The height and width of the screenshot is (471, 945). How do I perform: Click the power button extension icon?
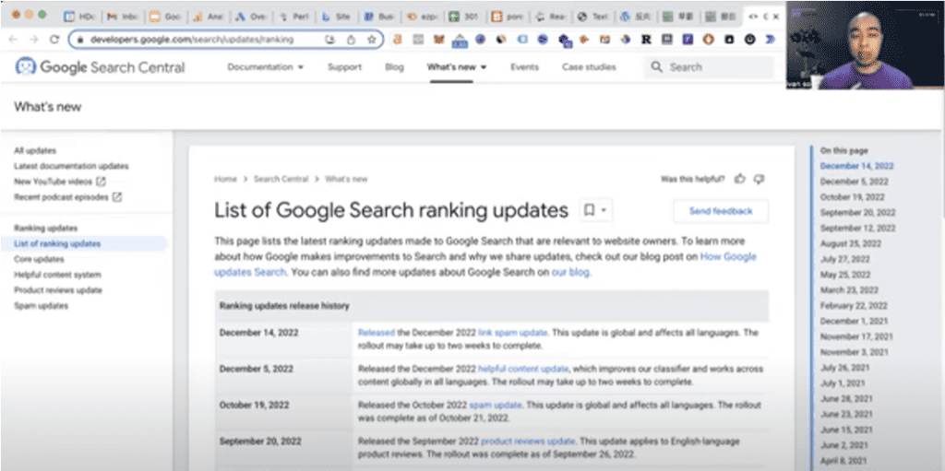(749, 40)
